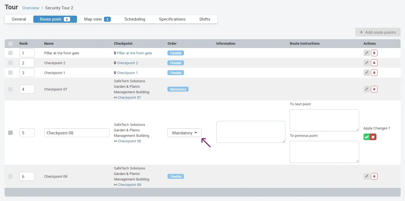Click the broadcast icon next to Checkpoint 07
The width and height of the screenshot is (405, 201).
(115, 97)
